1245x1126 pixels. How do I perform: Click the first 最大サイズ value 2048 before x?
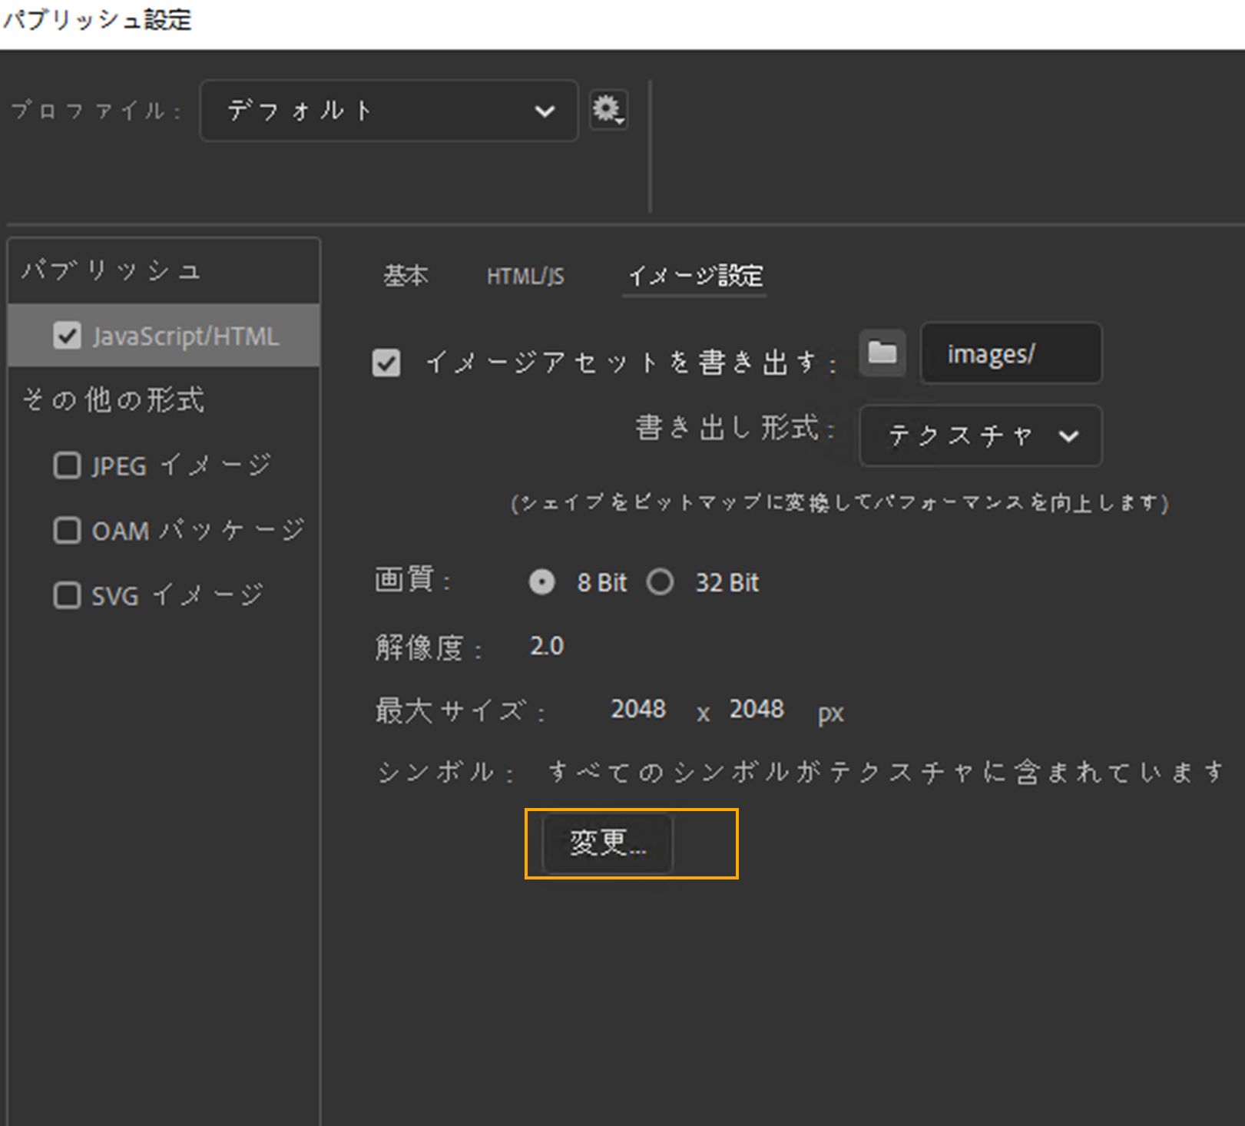[x=638, y=709]
